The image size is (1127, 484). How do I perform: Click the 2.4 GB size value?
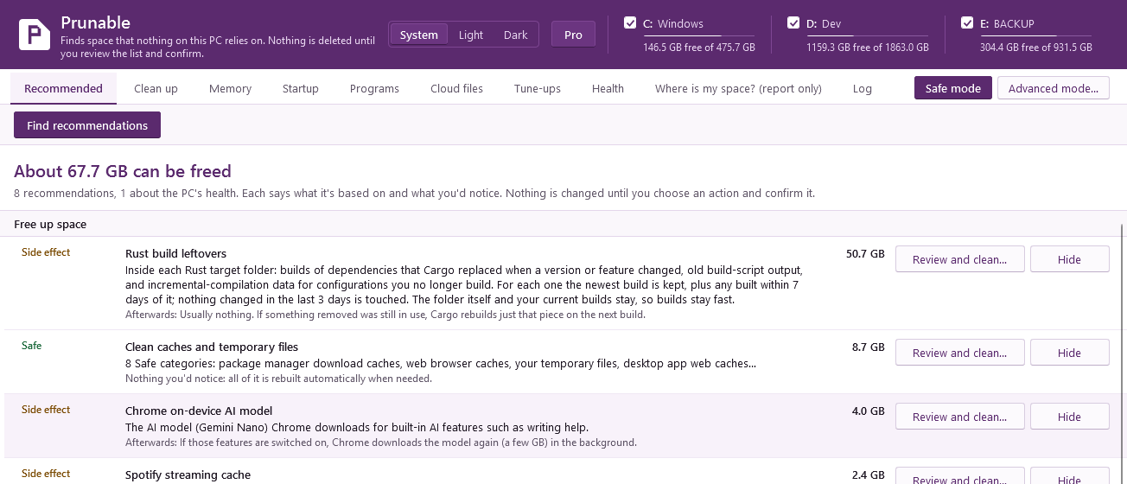pos(869,474)
